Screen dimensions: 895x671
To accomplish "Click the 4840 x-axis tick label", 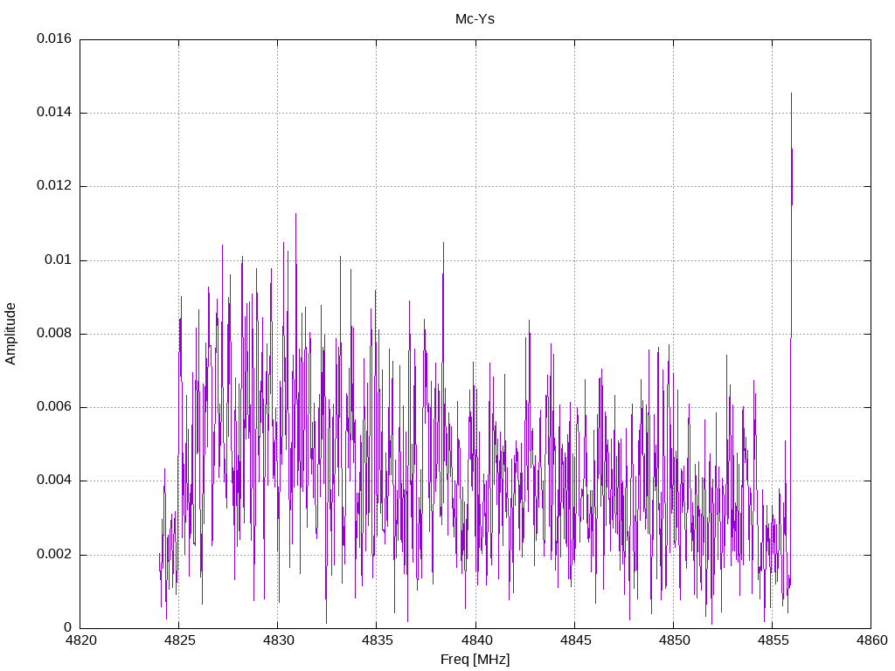I will [475, 640].
